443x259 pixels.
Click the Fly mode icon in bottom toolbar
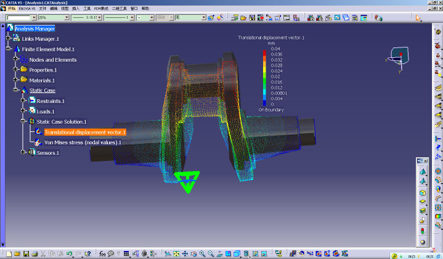coord(168,253)
